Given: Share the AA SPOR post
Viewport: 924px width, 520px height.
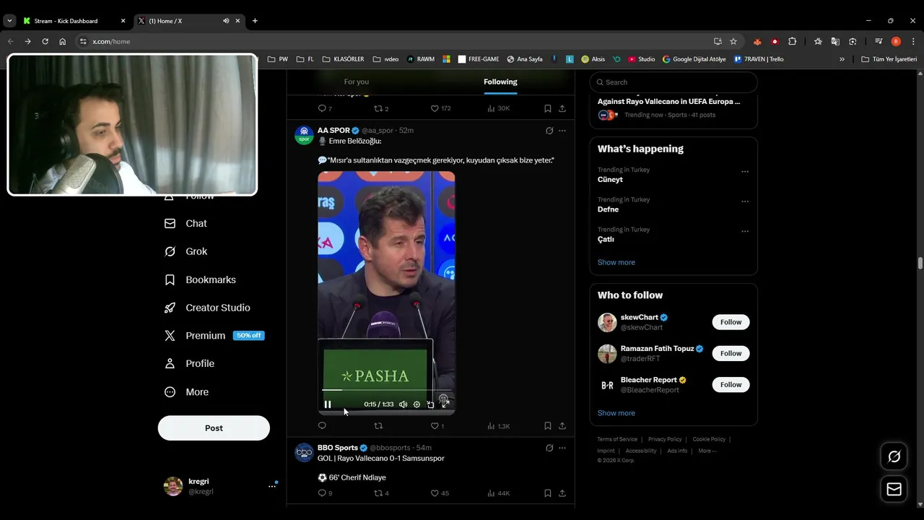Looking at the screenshot, I should pyautogui.click(x=562, y=426).
